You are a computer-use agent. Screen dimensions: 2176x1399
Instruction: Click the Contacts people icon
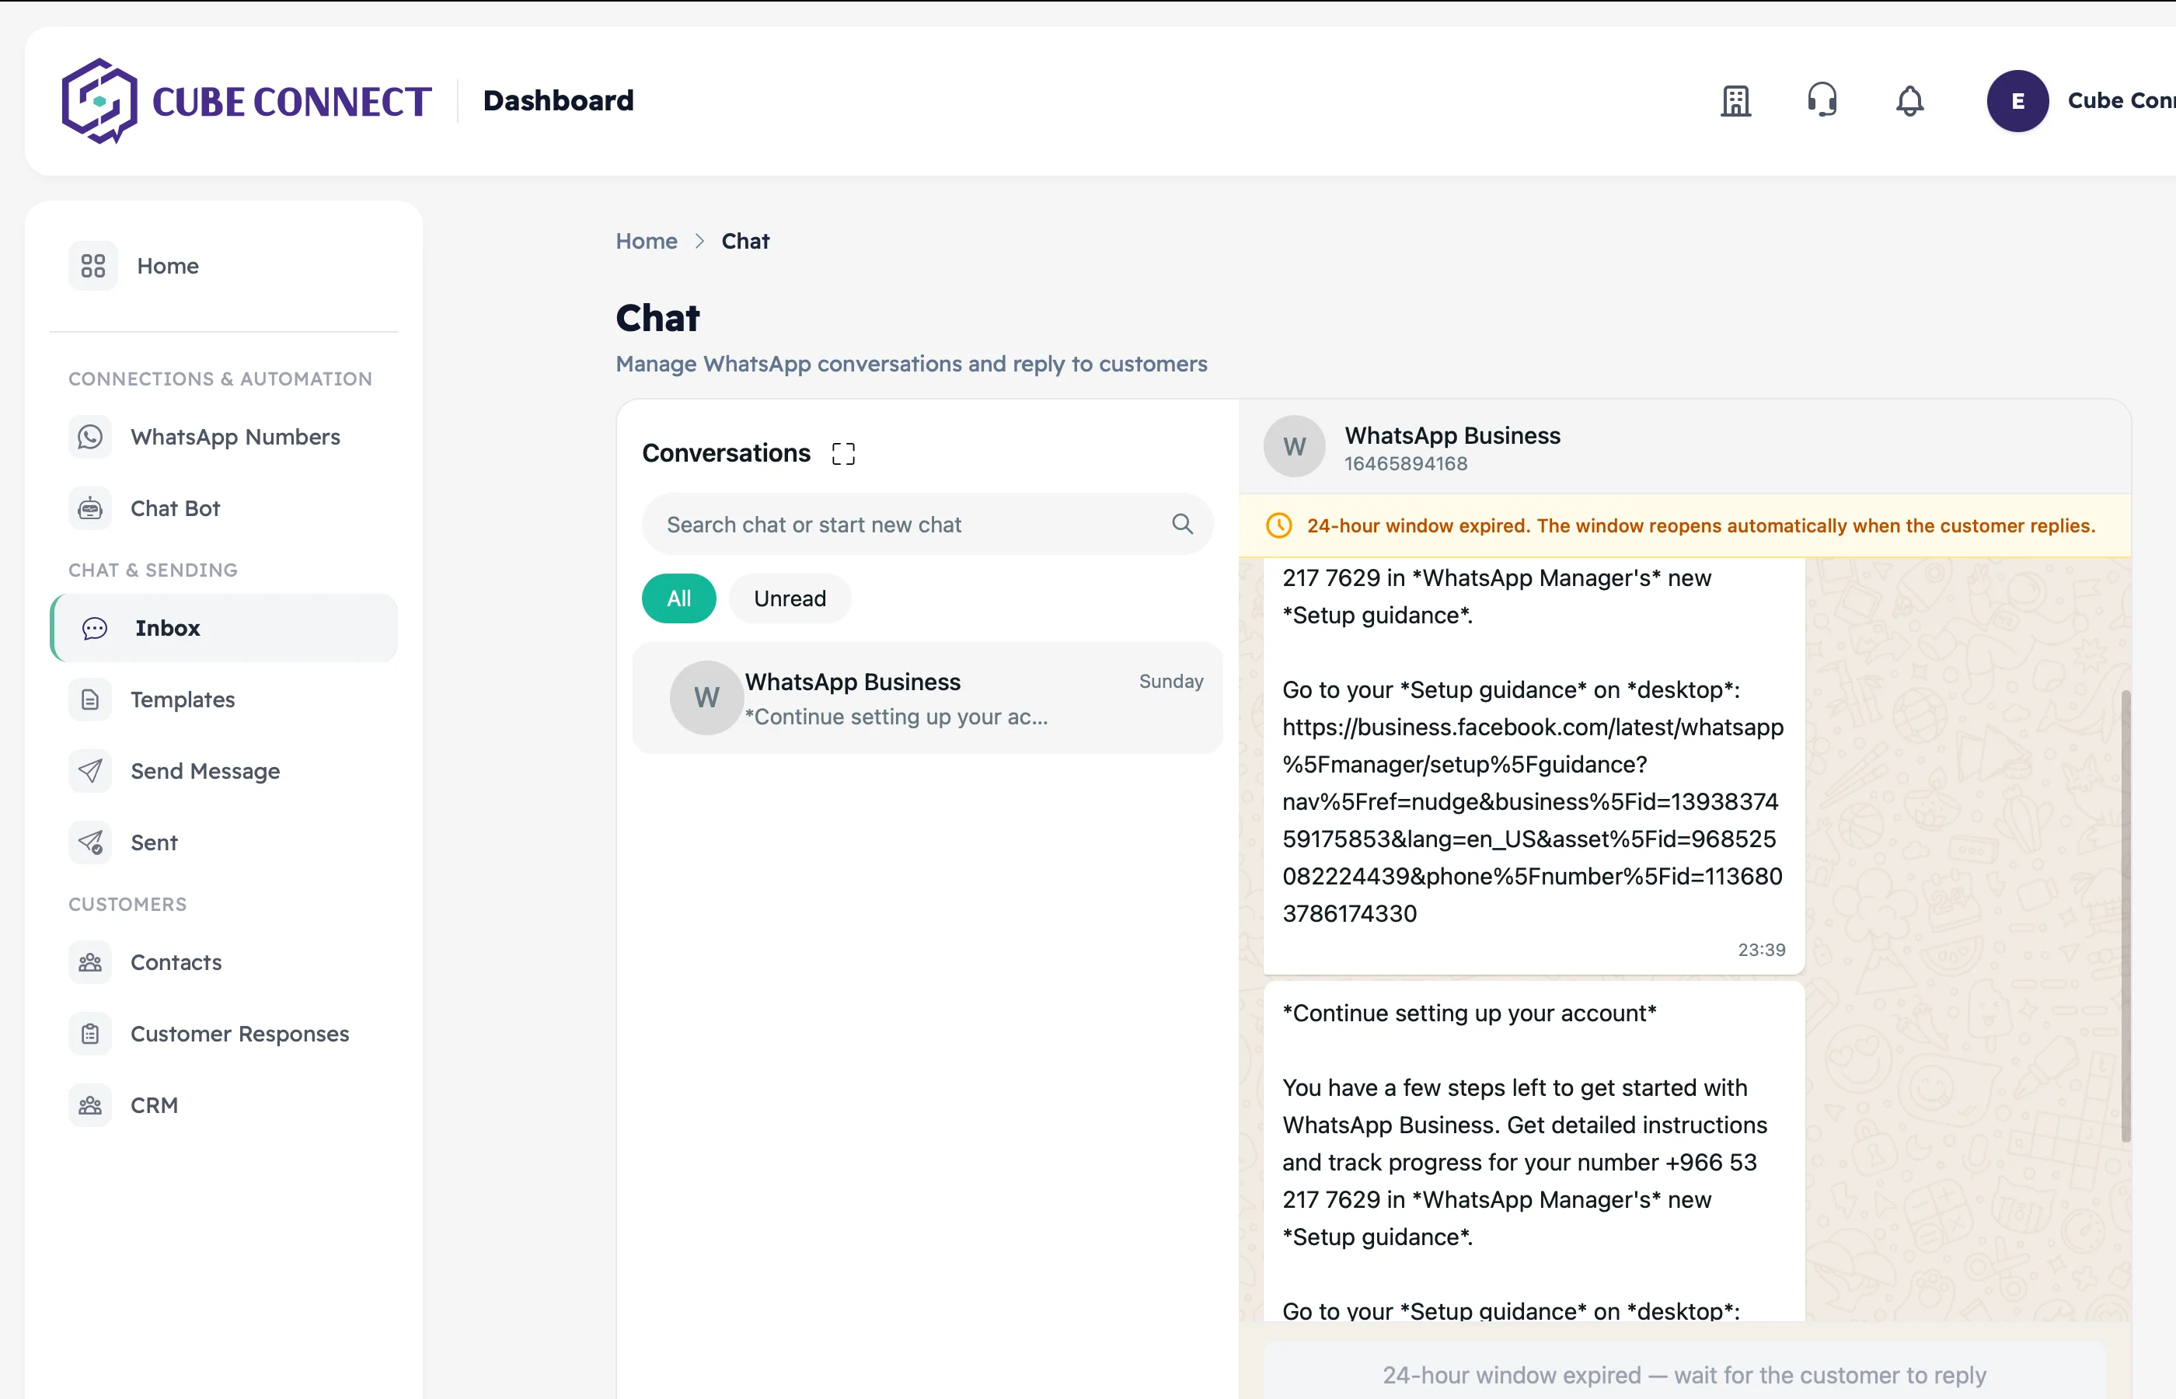[x=90, y=963]
